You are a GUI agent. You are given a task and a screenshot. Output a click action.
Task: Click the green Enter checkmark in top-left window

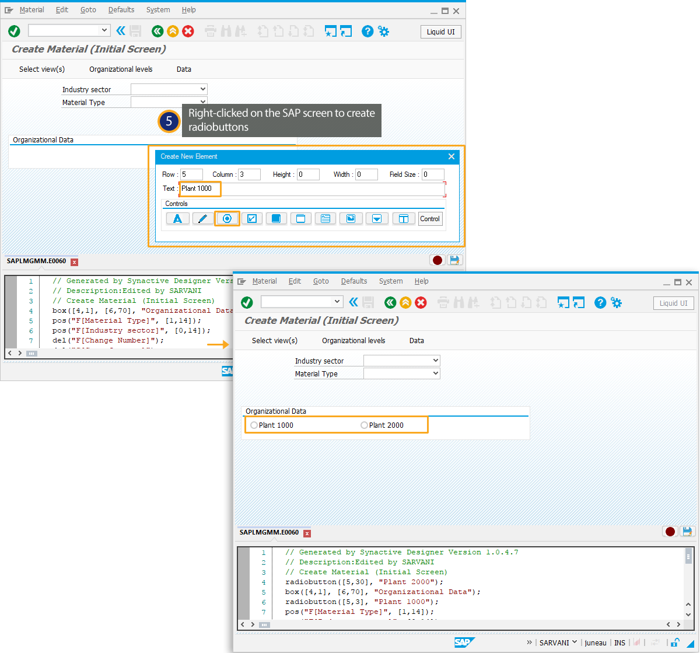(x=15, y=32)
